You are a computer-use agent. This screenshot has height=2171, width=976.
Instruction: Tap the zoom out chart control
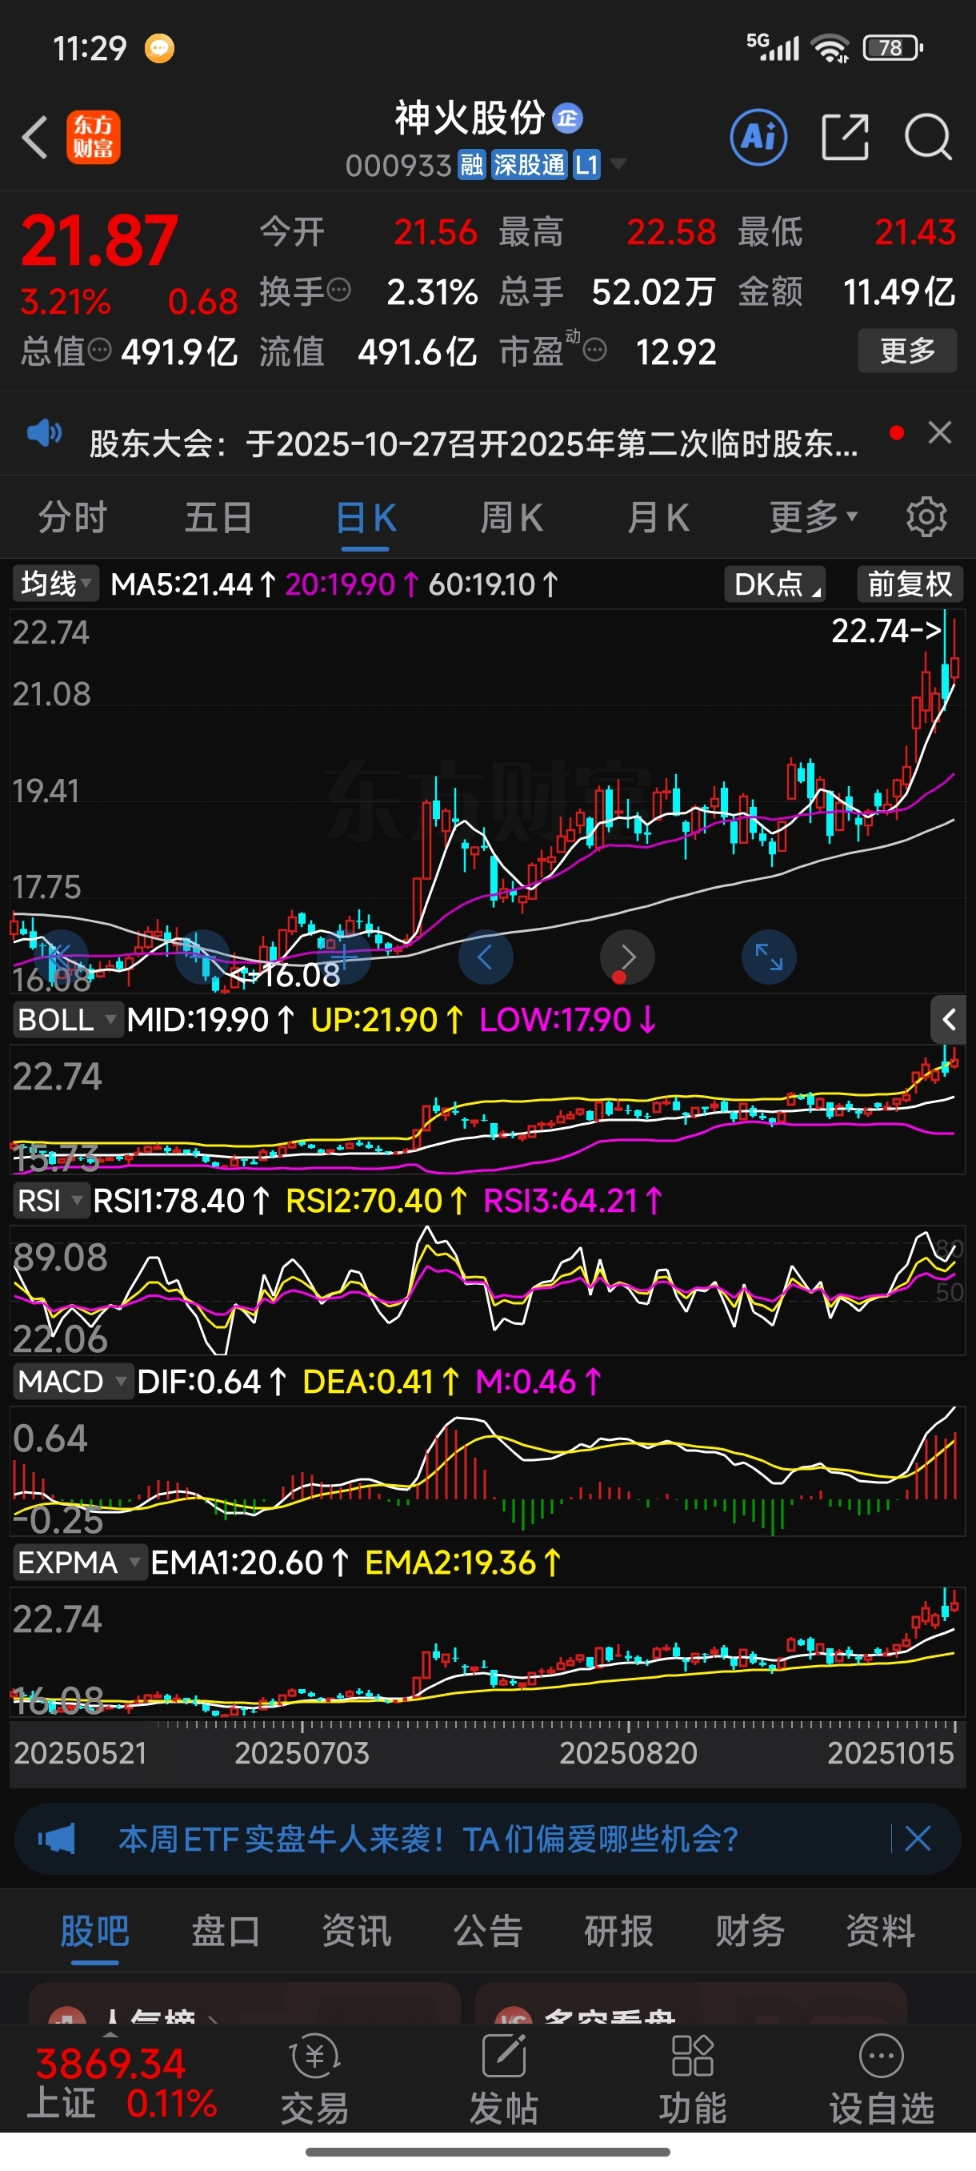click(x=202, y=957)
